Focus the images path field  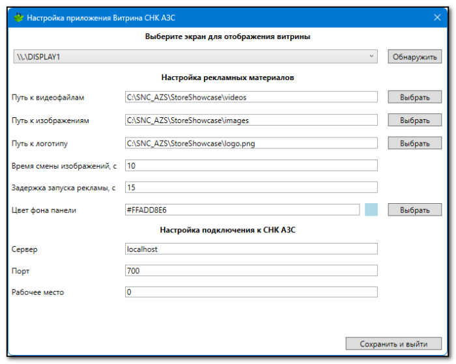click(251, 120)
